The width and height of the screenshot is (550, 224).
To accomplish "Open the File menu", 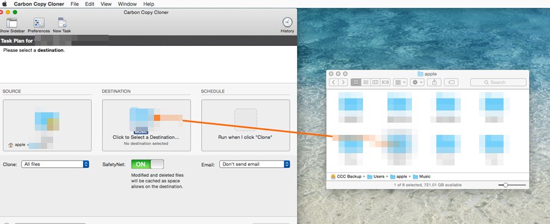I will pos(75,4).
